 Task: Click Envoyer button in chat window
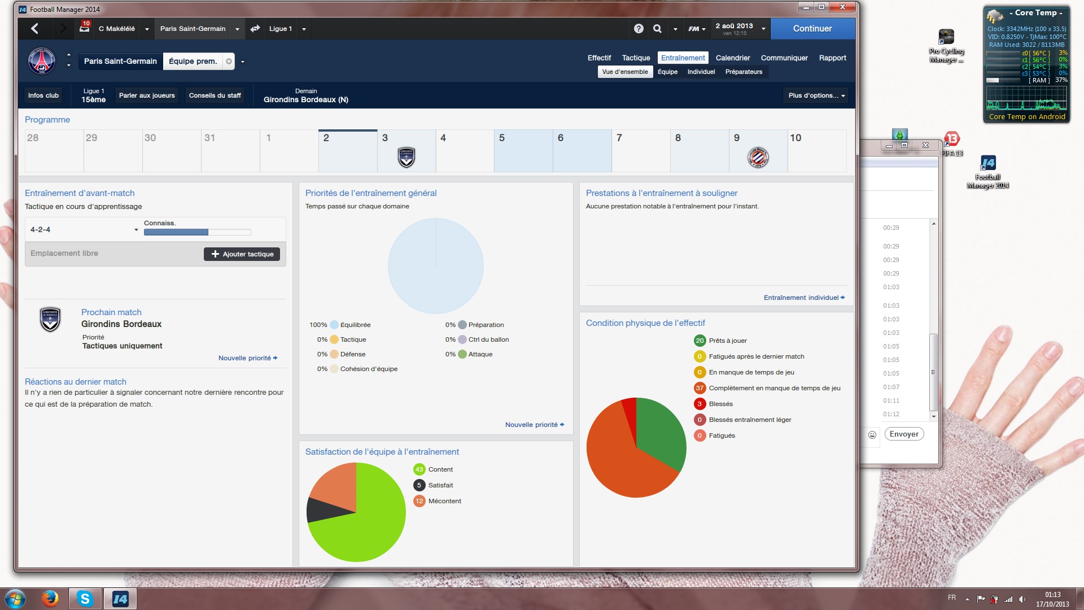904,434
